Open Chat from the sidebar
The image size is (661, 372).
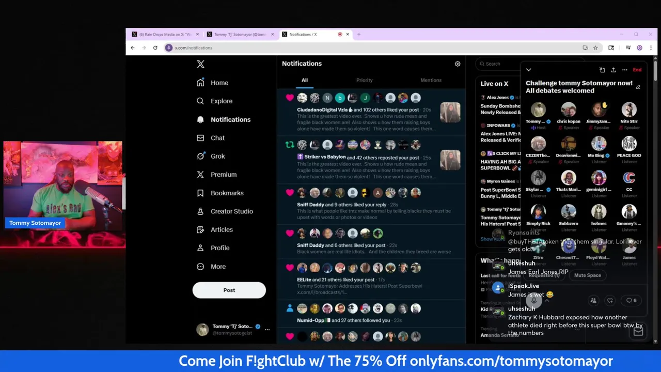pyautogui.click(x=211, y=138)
